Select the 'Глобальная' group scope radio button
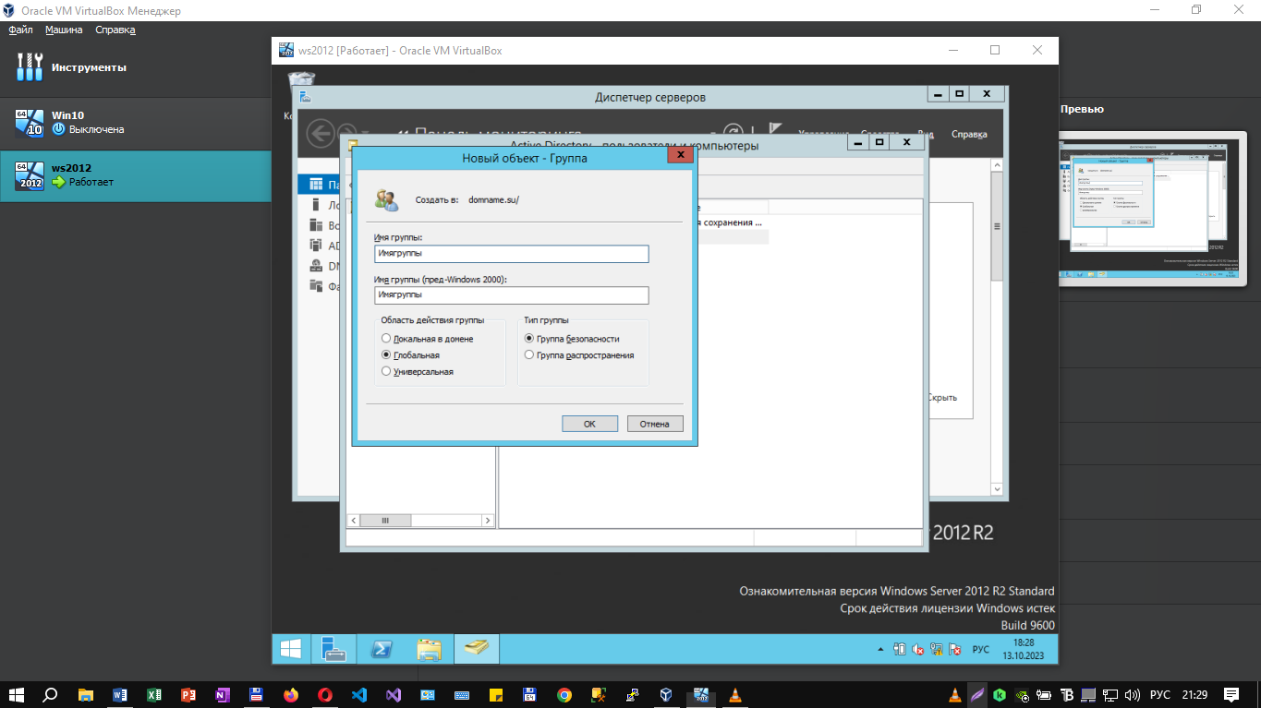 coord(386,354)
